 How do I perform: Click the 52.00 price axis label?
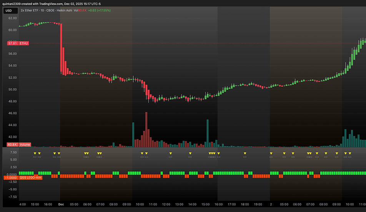point(13,78)
